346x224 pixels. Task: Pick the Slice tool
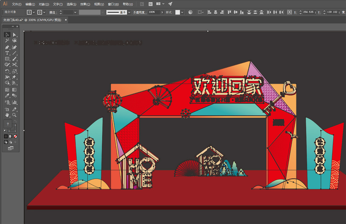point(14,109)
